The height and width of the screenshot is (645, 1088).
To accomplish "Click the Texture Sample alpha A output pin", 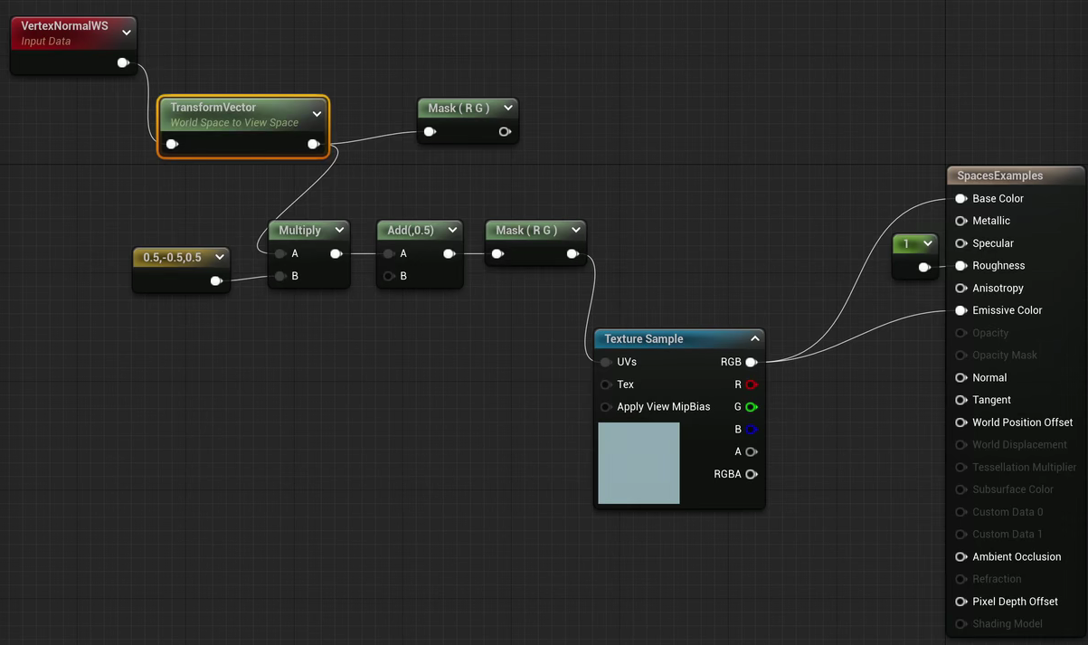I will pyautogui.click(x=751, y=451).
